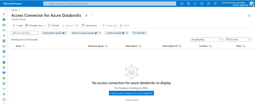This screenshot has width=255, height=104.
Task: Click the Microsoft Azure logo text
Action: tap(12, 4)
